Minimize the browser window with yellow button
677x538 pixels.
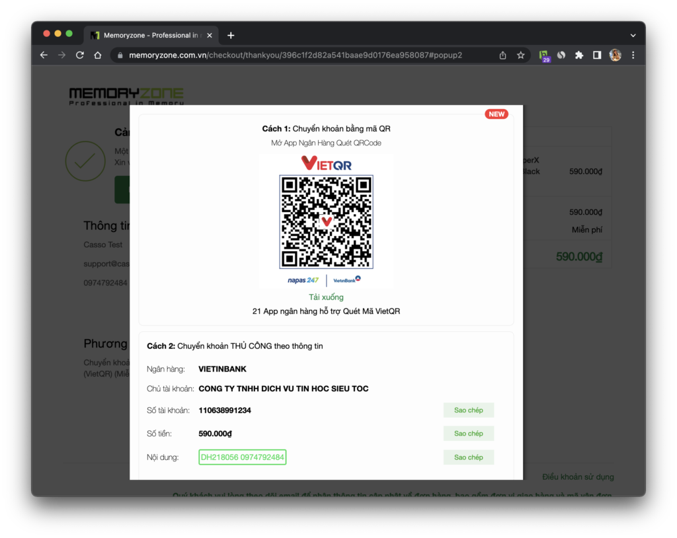(58, 34)
